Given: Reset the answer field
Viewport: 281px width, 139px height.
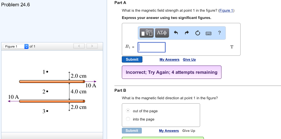Looking at the screenshot, I should tap(198, 33).
